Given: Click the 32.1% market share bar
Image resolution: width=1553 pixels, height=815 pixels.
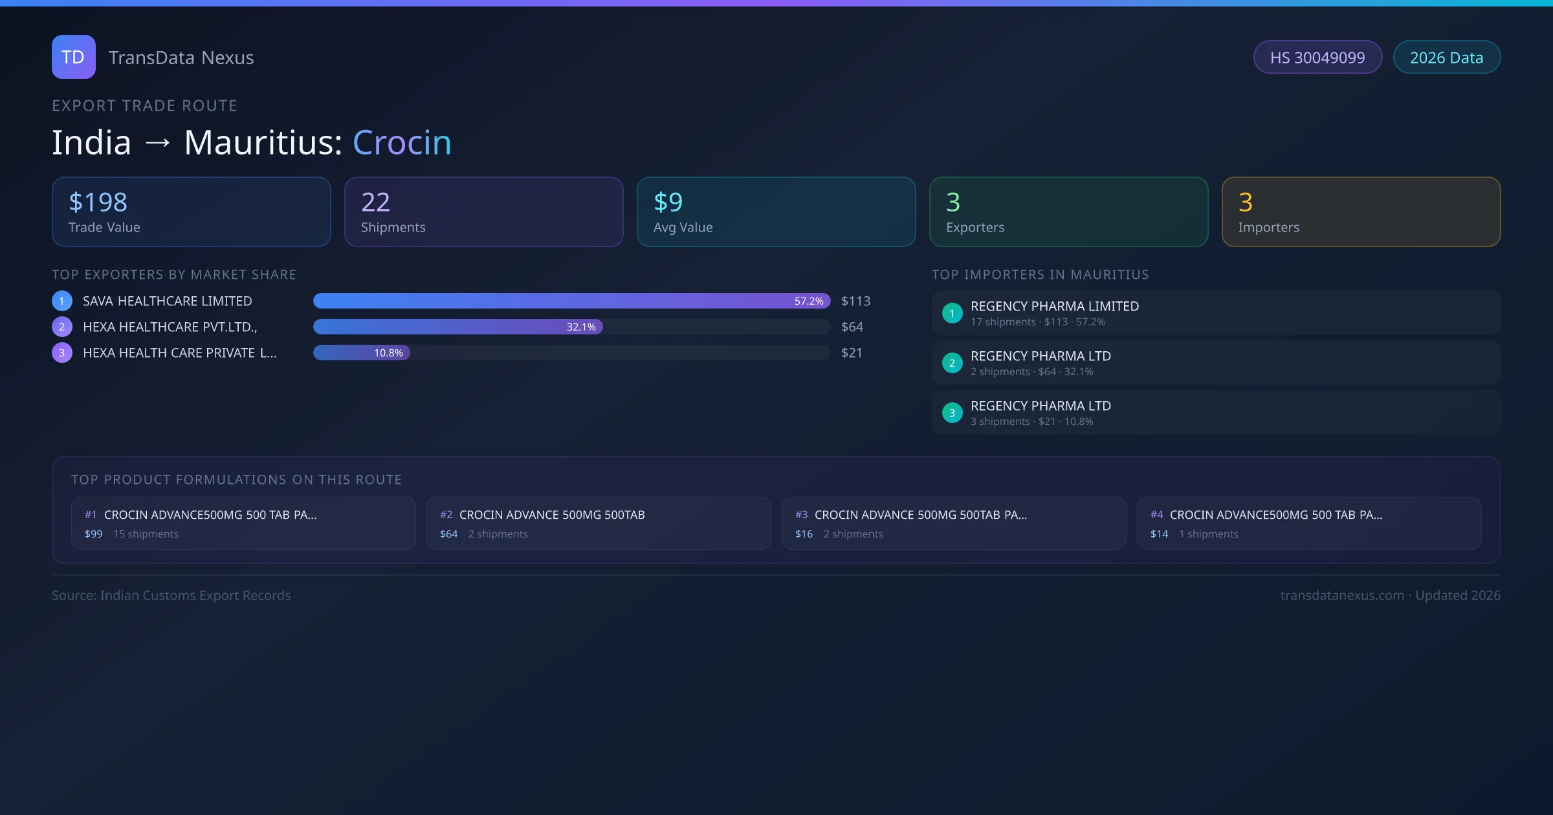Looking at the screenshot, I should point(457,327).
